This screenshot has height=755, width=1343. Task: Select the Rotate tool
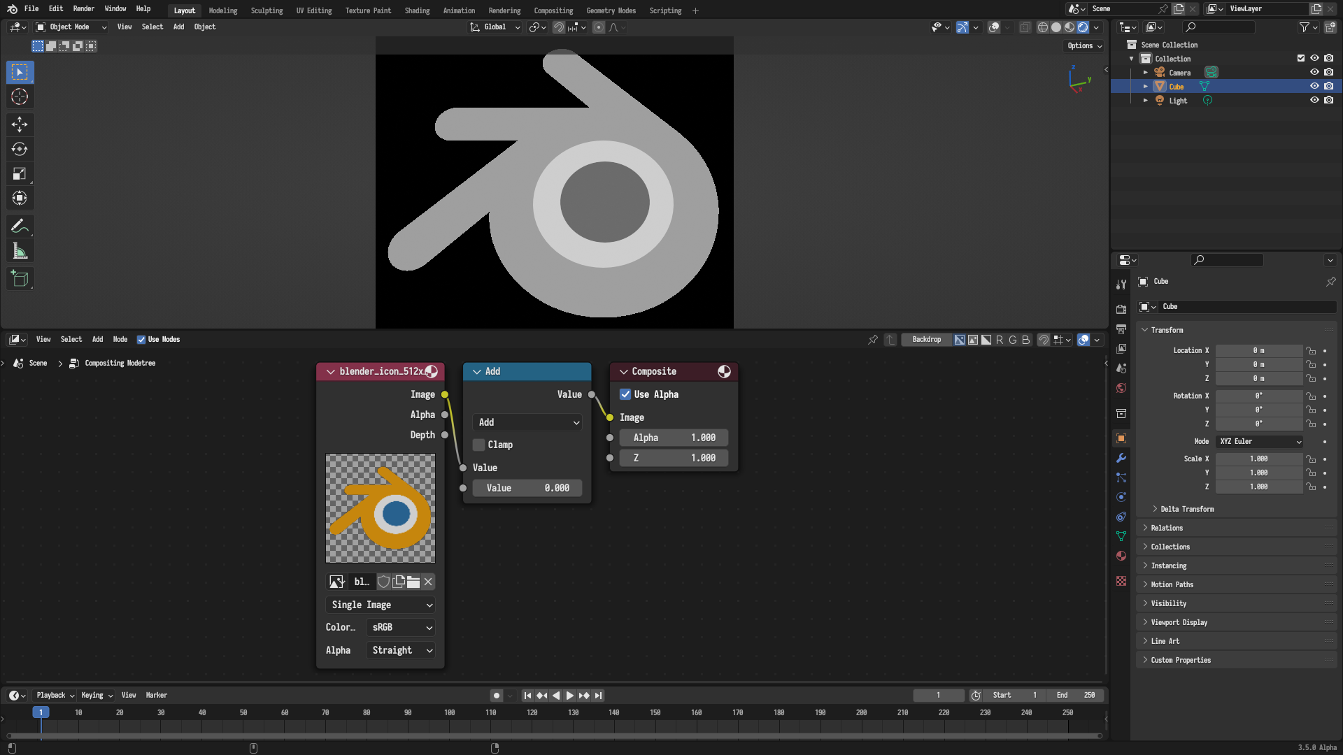click(20, 149)
